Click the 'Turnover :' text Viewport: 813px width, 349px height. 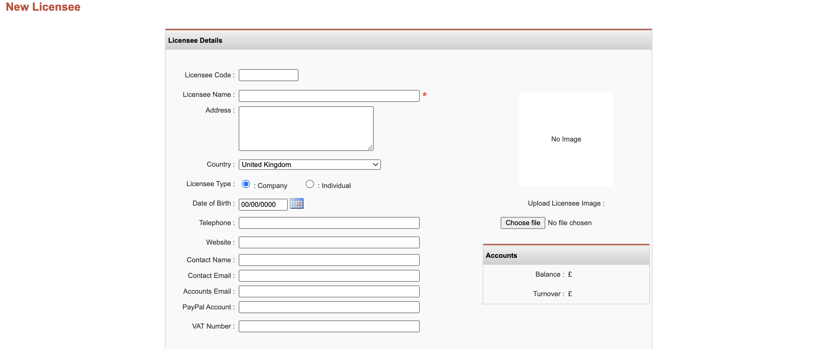click(x=548, y=294)
